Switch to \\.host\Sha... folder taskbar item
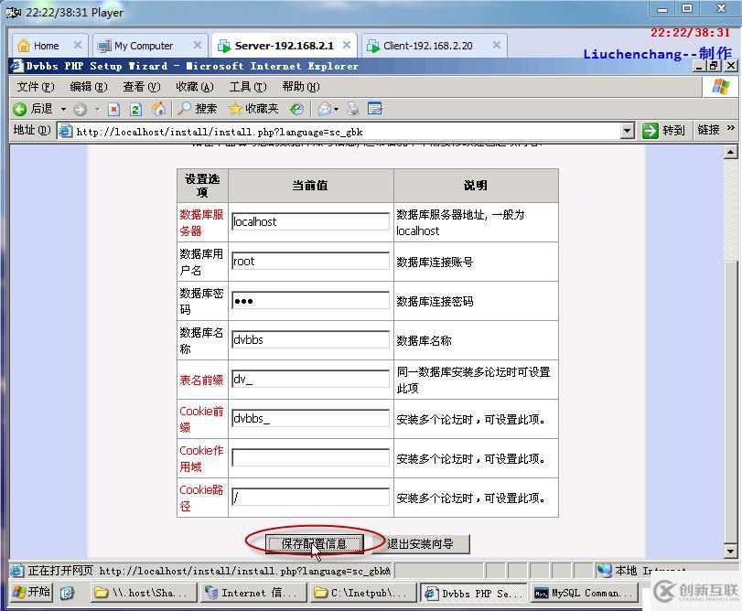This screenshot has width=742, height=611. pos(144,593)
